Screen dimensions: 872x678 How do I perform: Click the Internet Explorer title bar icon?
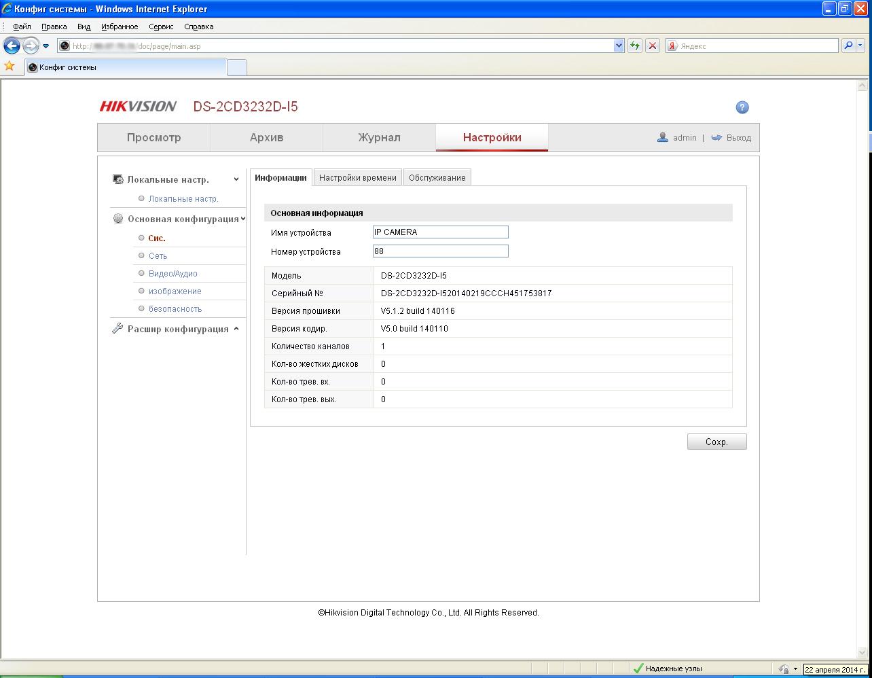(7, 9)
